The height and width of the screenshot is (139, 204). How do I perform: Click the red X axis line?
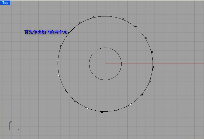click(154, 64)
